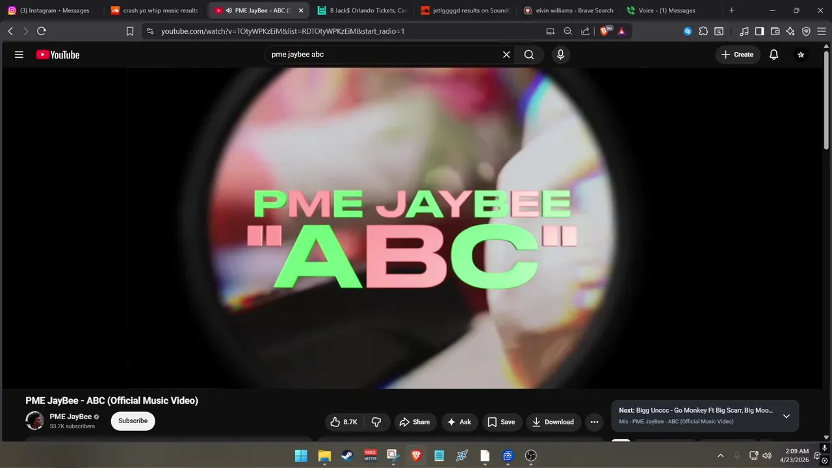Open OBS Studio from taskbar
Viewport: 832px width, 468px height.
pos(531,456)
